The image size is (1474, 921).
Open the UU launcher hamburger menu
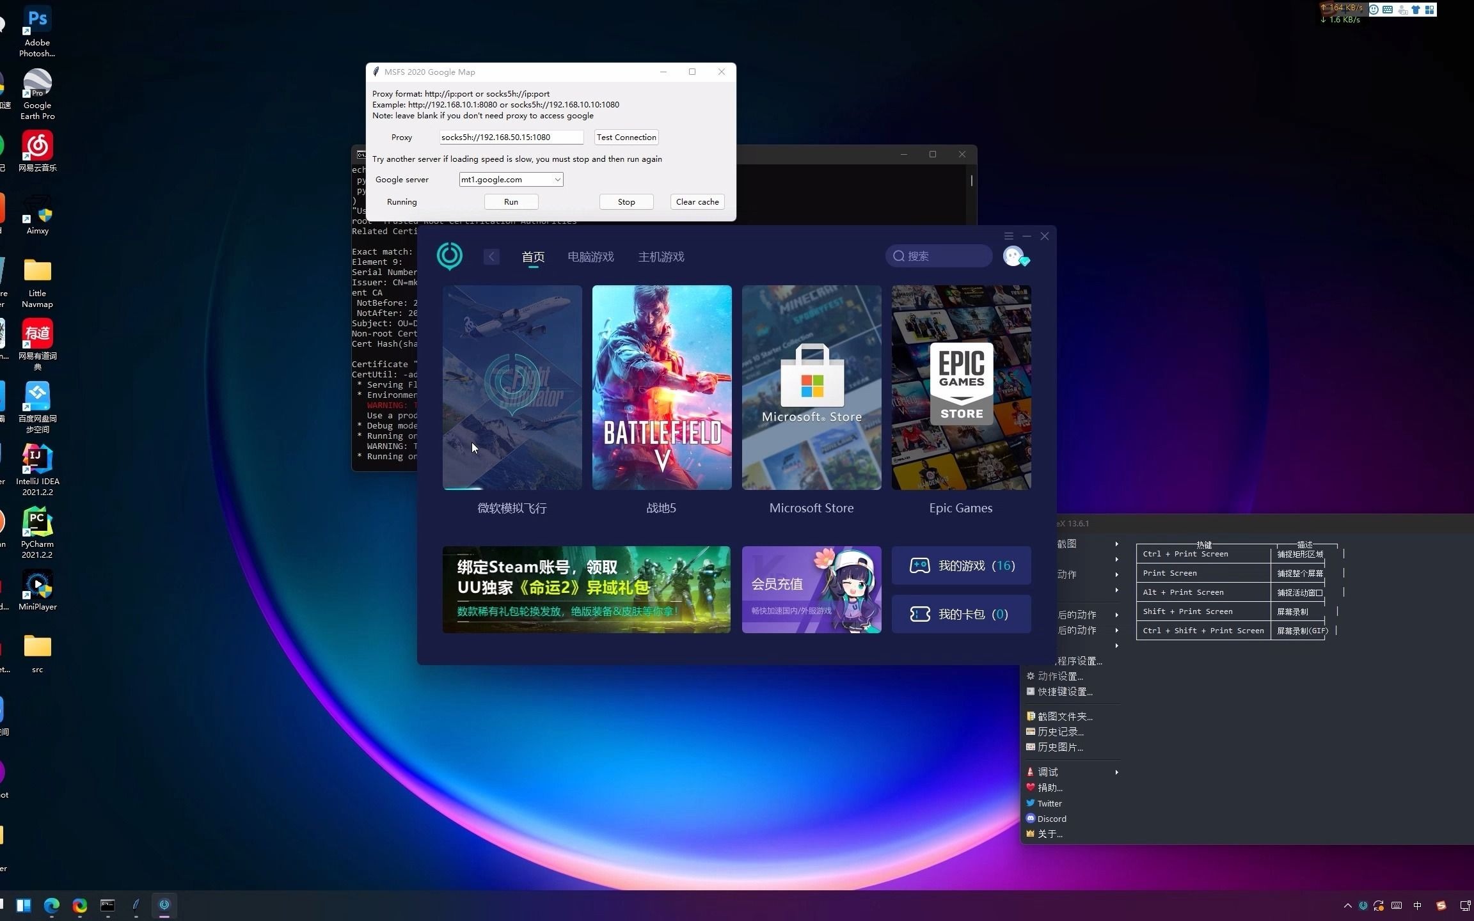[1009, 236]
